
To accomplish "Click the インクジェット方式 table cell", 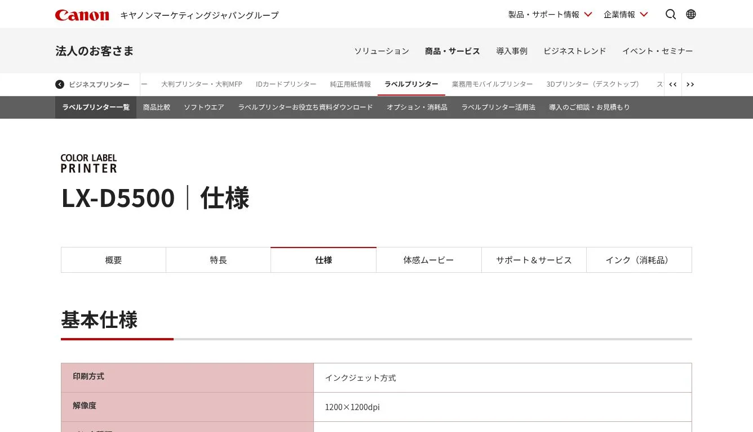I will 503,377.
